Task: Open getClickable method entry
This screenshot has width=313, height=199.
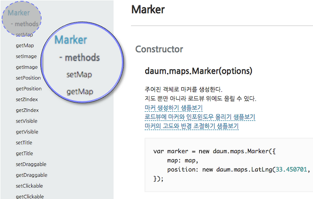Action: coord(30,196)
